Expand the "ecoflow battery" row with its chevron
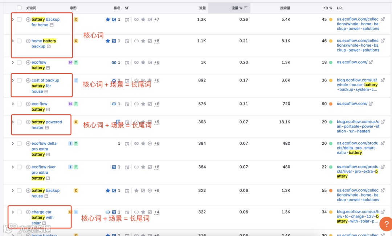This screenshot has height=236, width=392. pyautogui.click(x=12, y=62)
